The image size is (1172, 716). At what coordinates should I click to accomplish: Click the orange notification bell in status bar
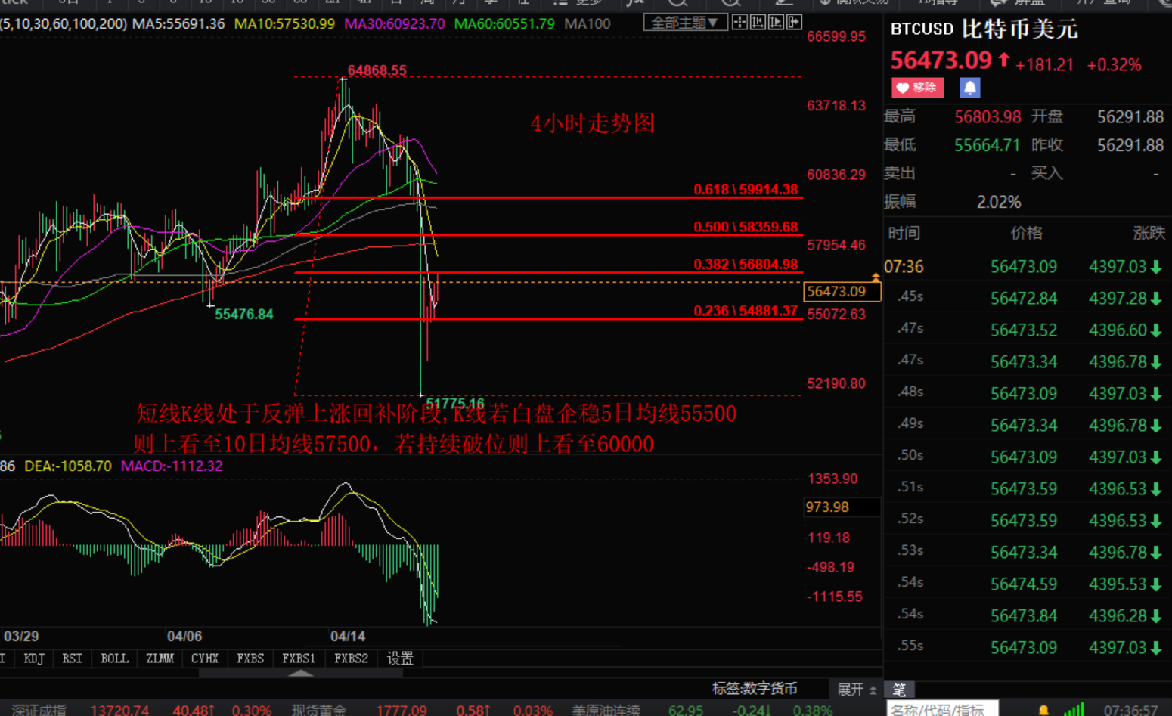[x=1043, y=710]
